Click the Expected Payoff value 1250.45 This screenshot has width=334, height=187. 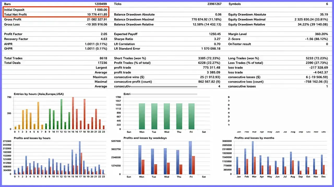pos(215,34)
